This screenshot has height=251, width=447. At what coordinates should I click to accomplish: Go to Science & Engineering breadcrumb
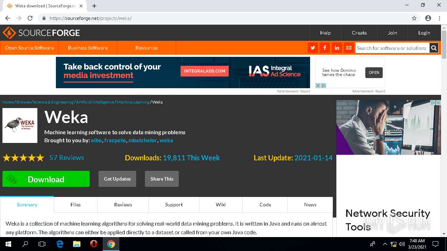53,102
